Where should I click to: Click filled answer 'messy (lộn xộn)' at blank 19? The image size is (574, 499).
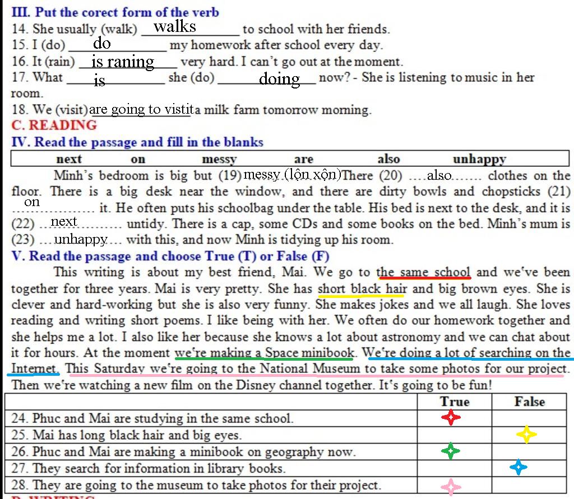pos(292,174)
